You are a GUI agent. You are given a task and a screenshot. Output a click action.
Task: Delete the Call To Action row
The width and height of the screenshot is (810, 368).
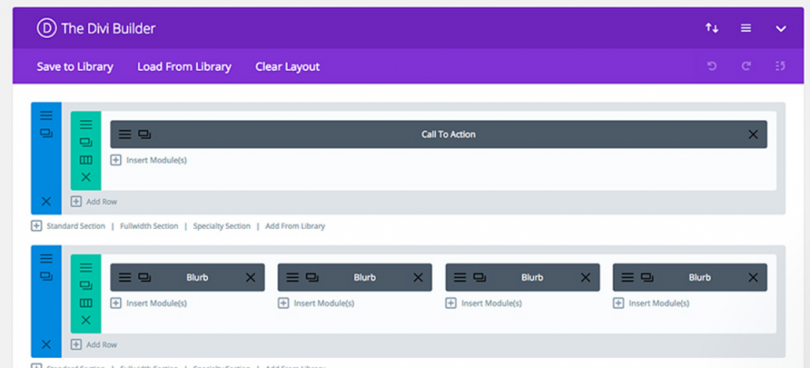tap(85, 178)
